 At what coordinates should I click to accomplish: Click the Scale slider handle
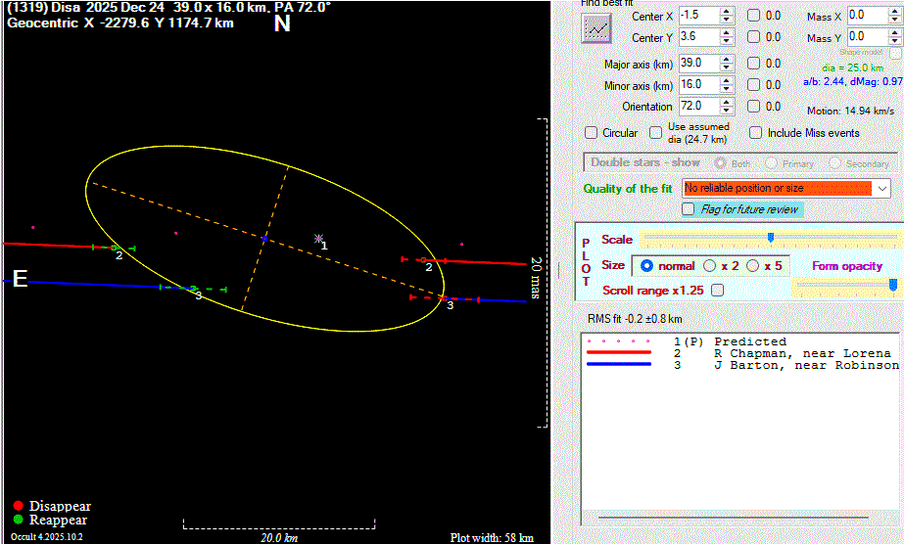(771, 238)
